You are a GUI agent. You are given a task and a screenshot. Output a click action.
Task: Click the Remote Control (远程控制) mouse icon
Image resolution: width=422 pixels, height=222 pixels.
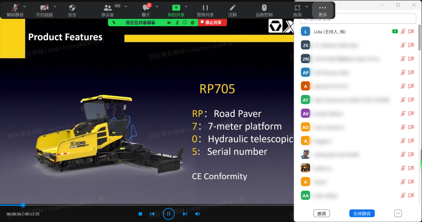click(264, 8)
